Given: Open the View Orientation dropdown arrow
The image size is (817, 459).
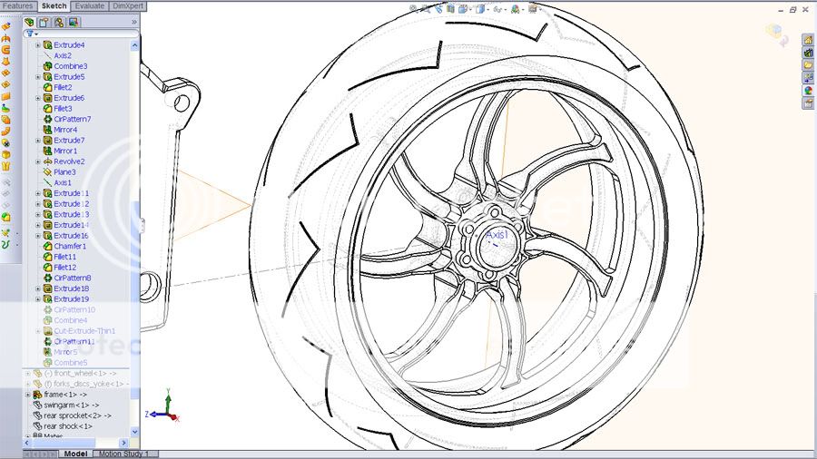Looking at the screenshot, I should [470, 9].
